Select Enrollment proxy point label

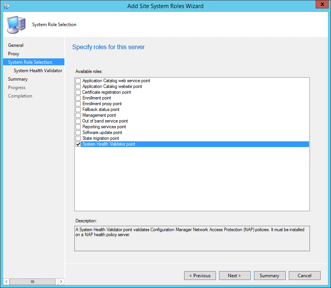tap(102, 104)
